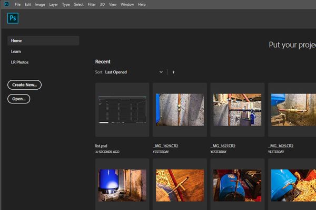
Task: Click the Photoshop Ps home logo
Action: click(x=13, y=18)
